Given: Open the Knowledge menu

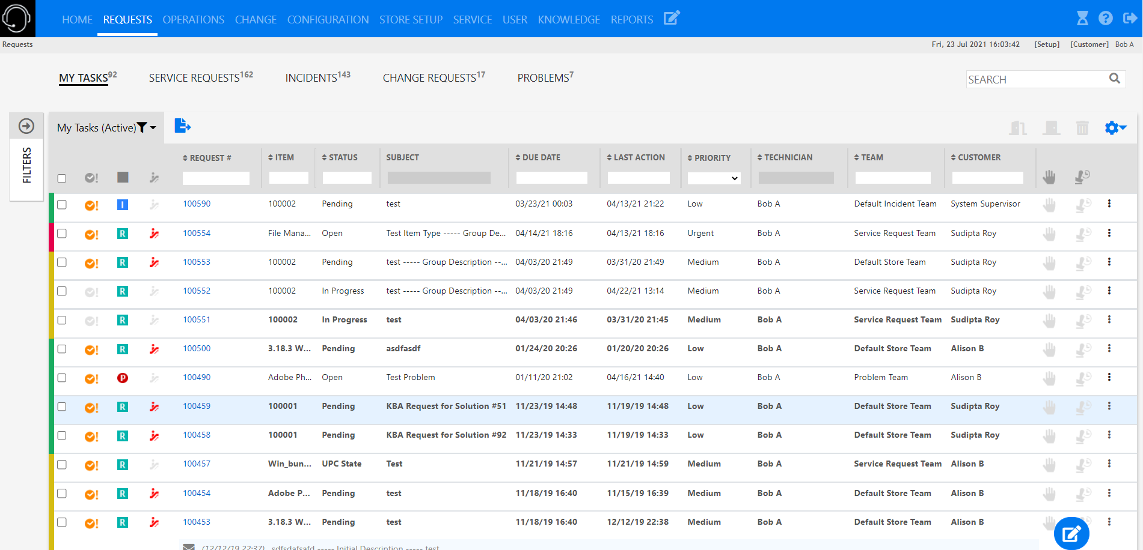Looking at the screenshot, I should (x=568, y=19).
